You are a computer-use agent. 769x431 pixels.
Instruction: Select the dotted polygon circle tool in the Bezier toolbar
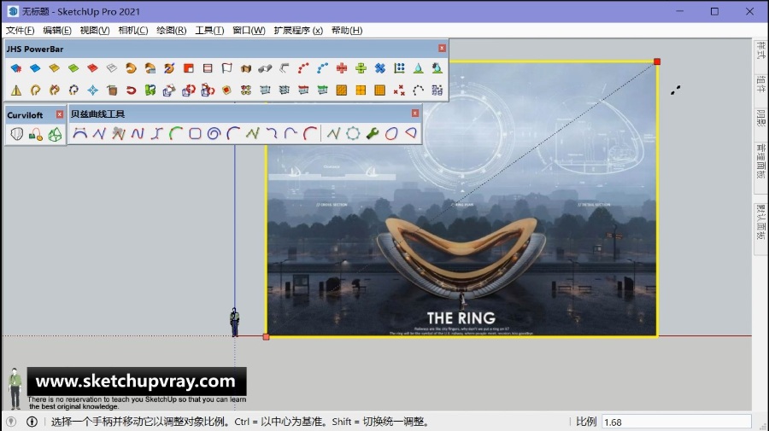click(x=353, y=133)
